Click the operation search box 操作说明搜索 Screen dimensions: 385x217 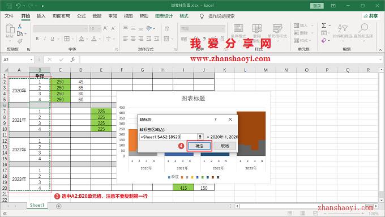pyautogui.click(x=221, y=16)
